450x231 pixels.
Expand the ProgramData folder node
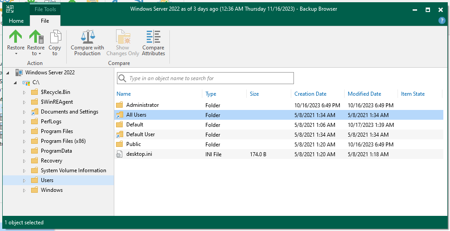(x=24, y=151)
